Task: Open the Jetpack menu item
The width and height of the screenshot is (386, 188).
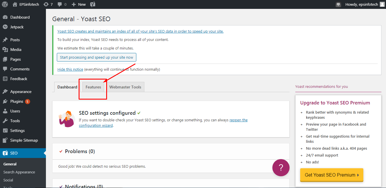Action: [23, 27]
